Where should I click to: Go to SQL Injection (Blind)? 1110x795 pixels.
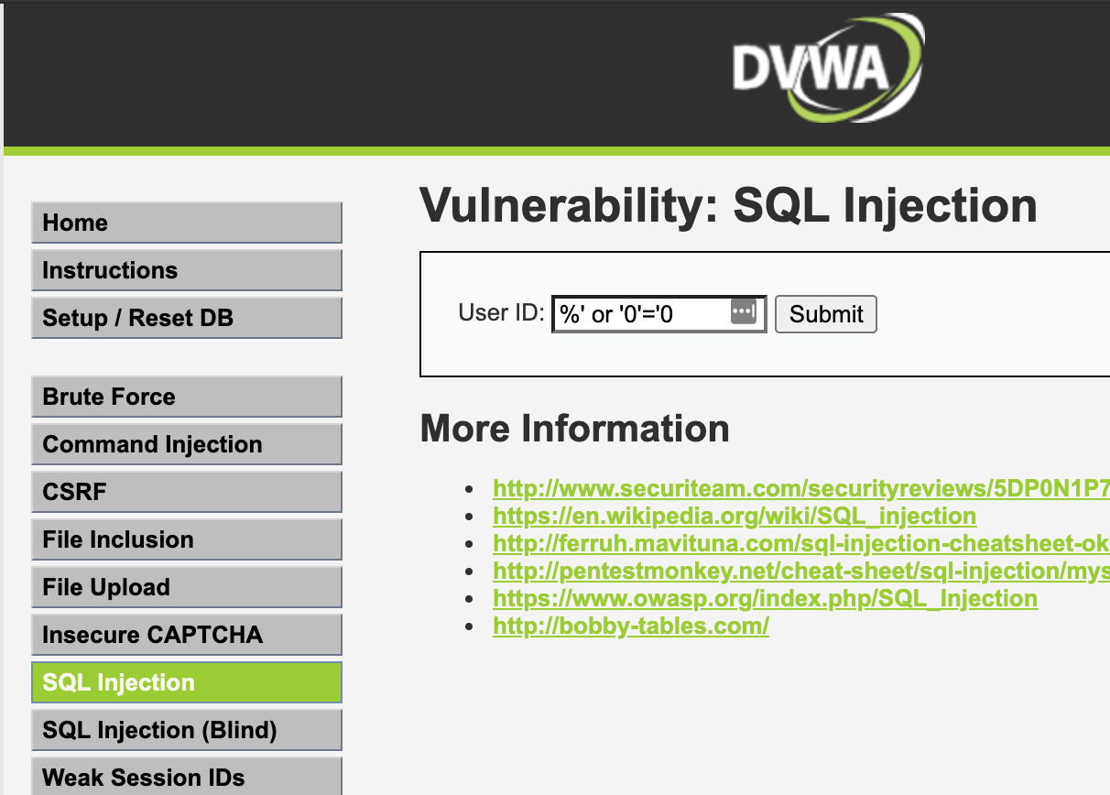click(x=187, y=730)
